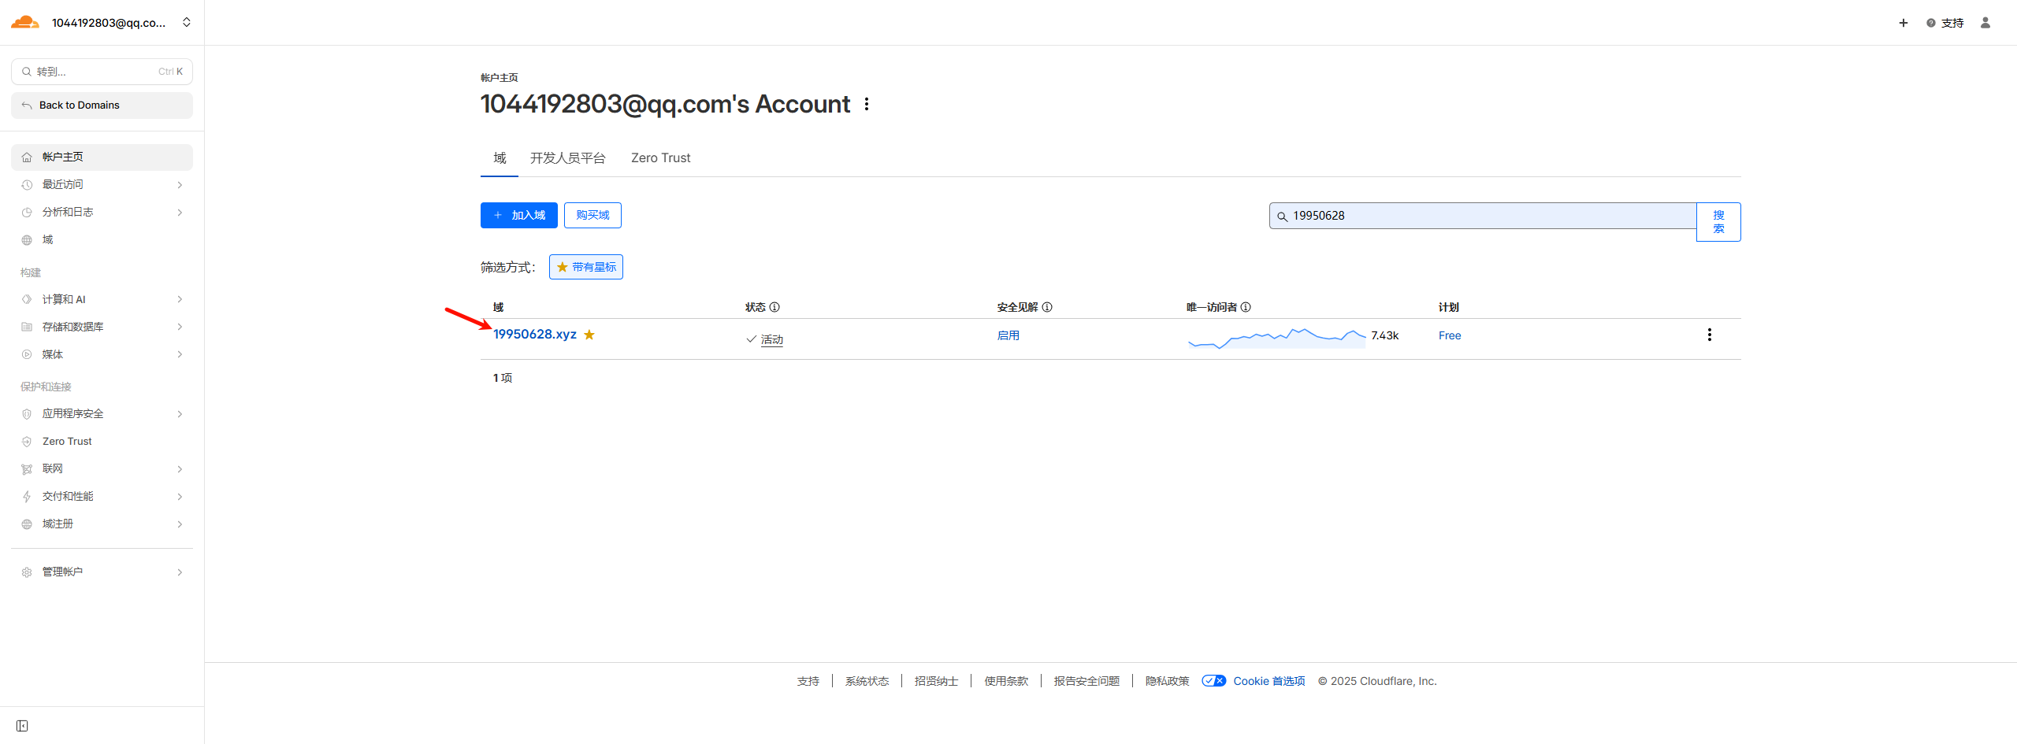Unstar the 19950628.xyz domain

click(589, 335)
